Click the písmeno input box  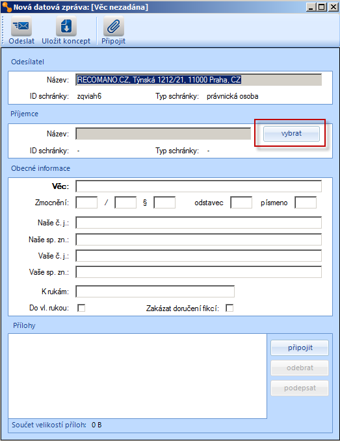click(x=306, y=203)
